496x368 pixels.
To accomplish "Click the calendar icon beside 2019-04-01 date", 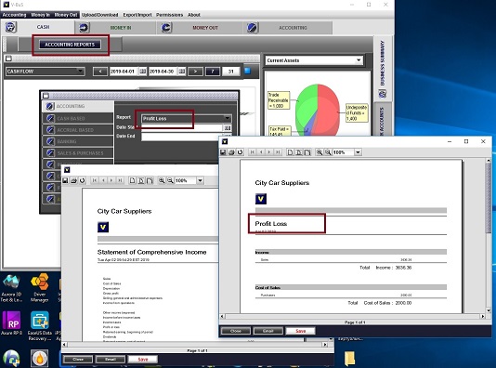I will 143,72.
